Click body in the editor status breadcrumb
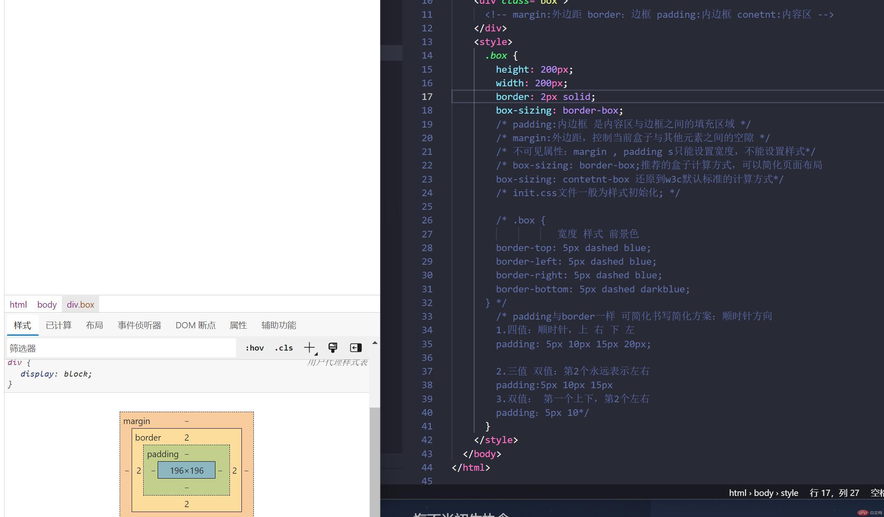Image resolution: width=884 pixels, height=517 pixels. click(763, 493)
